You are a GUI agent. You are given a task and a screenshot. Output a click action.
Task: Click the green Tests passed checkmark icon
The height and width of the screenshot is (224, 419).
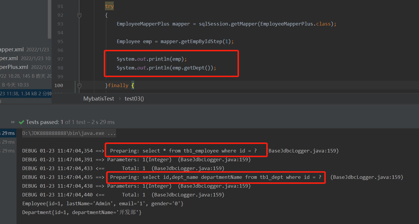point(21,122)
